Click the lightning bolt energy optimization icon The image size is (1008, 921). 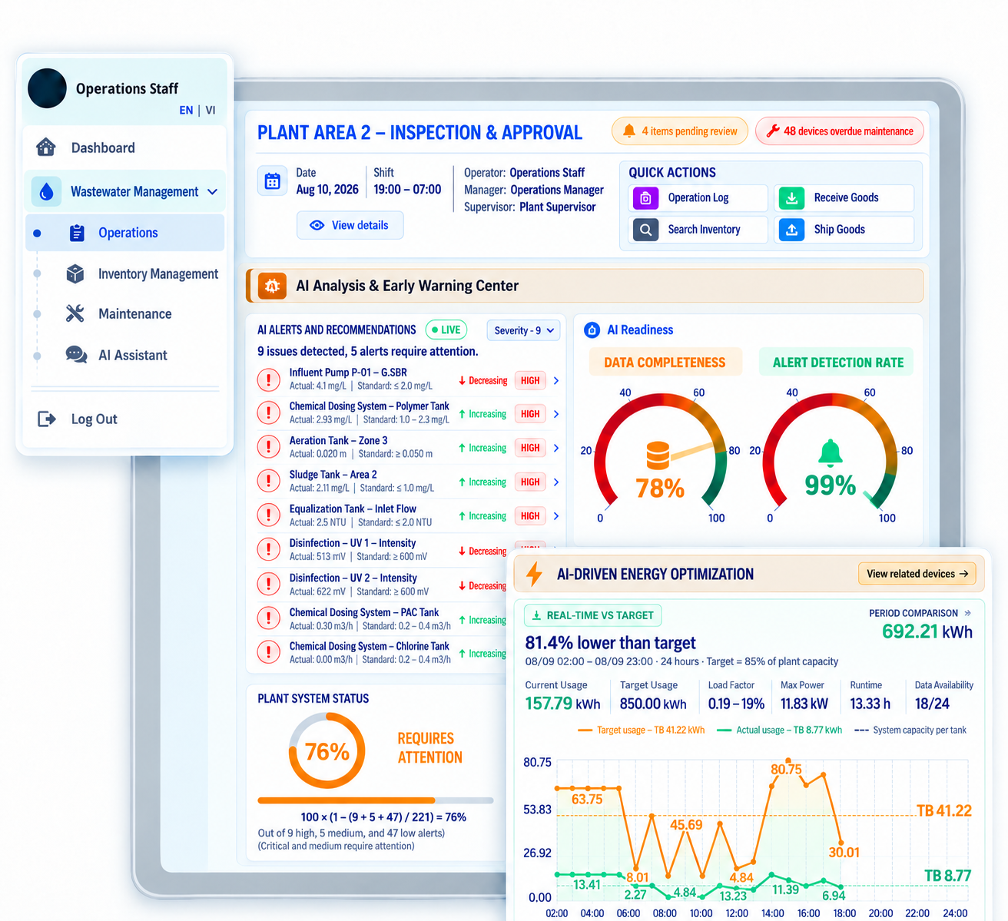click(535, 574)
